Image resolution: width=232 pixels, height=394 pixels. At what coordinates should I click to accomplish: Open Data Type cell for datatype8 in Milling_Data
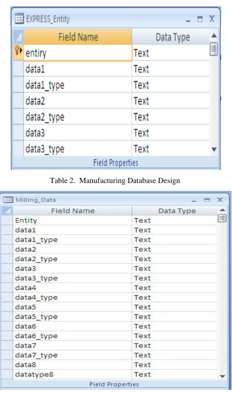[175, 374]
